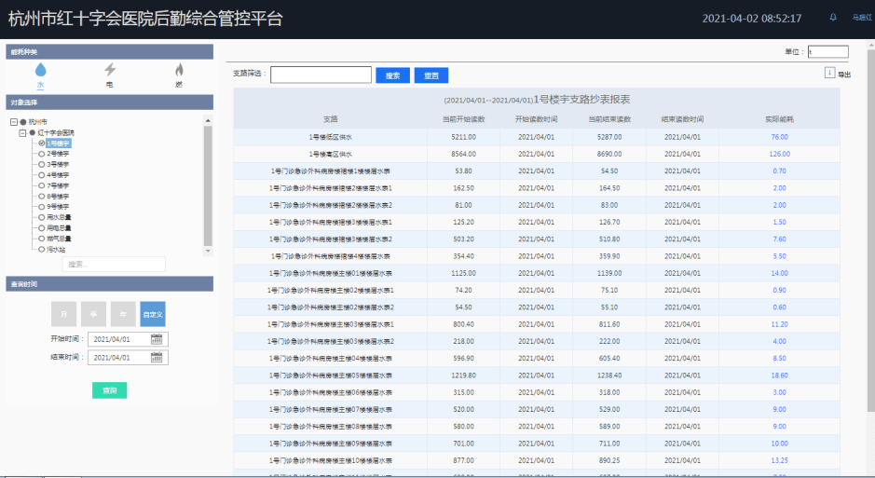Collapse the 杭州市 tree node

pyautogui.click(x=14, y=121)
